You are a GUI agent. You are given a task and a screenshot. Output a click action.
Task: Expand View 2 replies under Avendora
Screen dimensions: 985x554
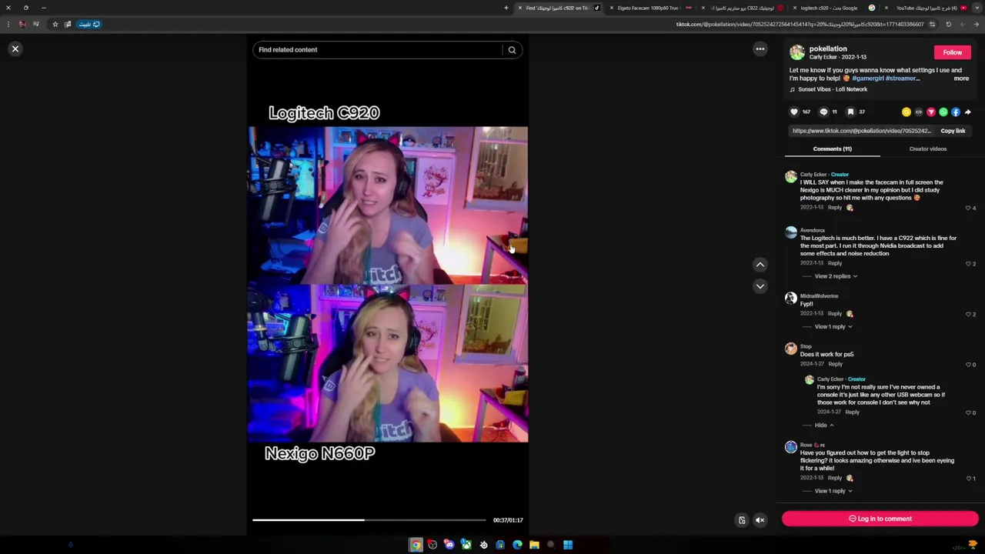pos(836,276)
